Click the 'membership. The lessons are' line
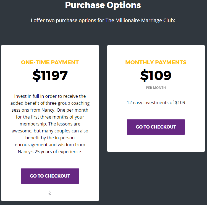Screen dimensions: 207x205 click(x=50, y=124)
